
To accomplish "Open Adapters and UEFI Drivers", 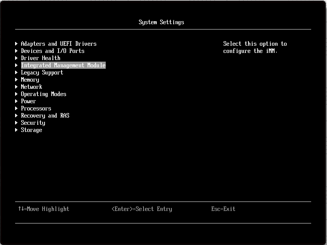I will [x=59, y=43].
